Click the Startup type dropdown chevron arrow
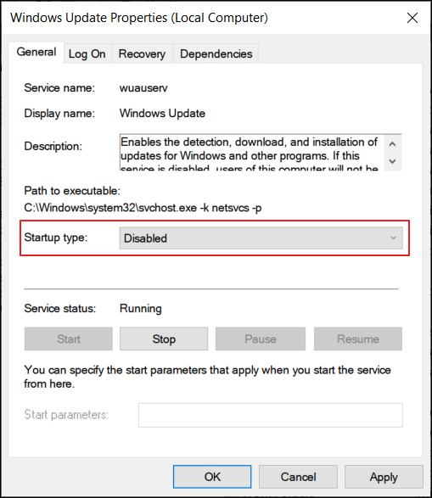432x498 pixels. [x=393, y=238]
